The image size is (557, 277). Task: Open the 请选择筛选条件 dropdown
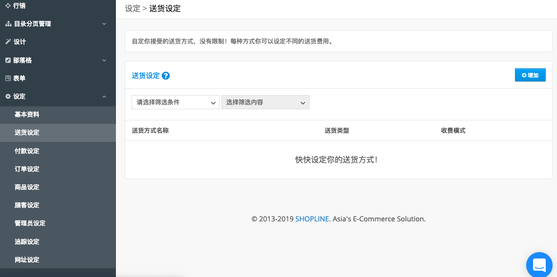(x=176, y=102)
